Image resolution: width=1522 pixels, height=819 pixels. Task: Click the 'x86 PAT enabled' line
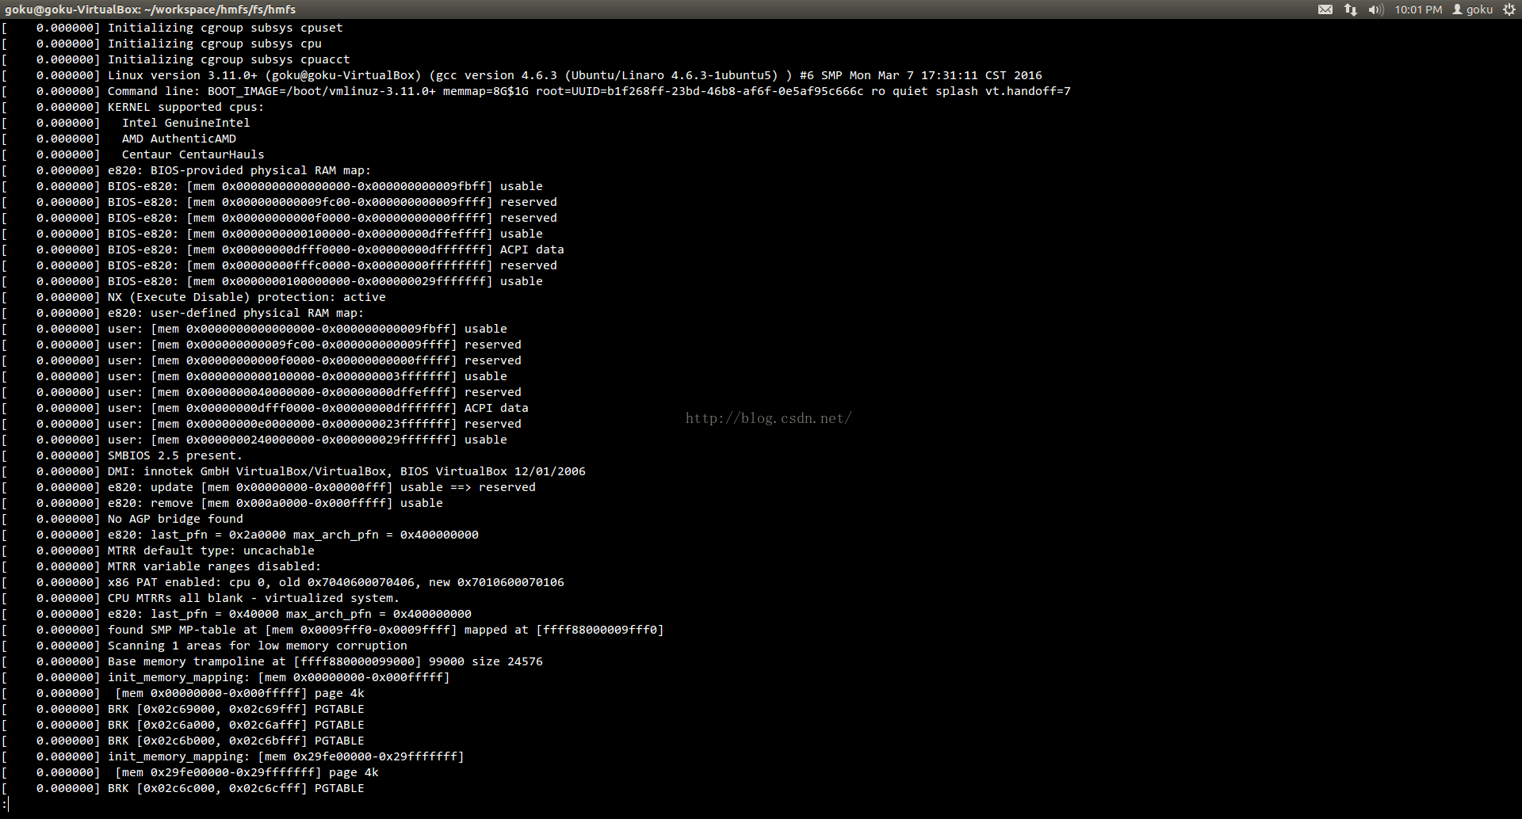coord(283,582)
